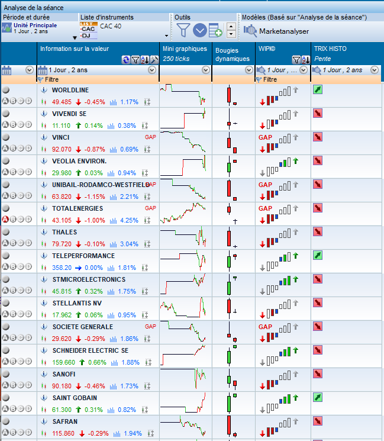Expand the Mini graphiques column dropdown
Screen dimensions: 384x441
(x=206, y=70)
